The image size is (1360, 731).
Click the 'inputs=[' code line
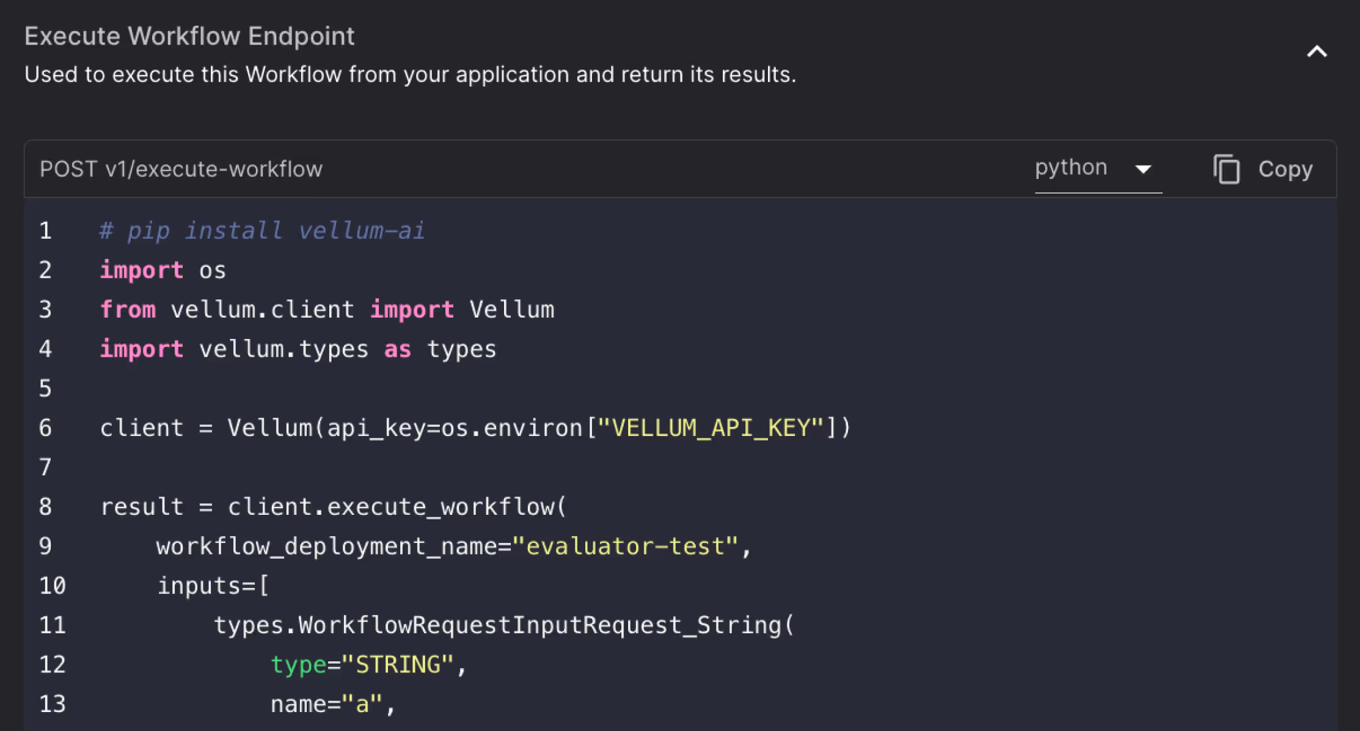pos(213,586)
